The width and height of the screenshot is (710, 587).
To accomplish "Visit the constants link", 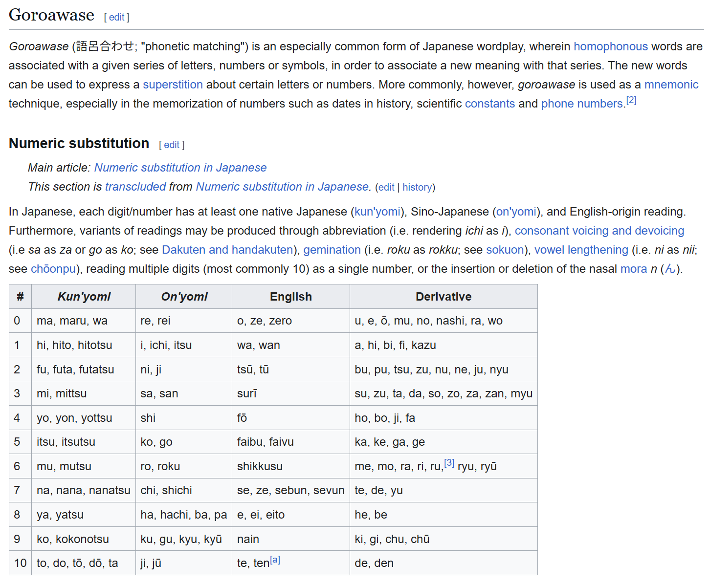I will pos(490,104).
